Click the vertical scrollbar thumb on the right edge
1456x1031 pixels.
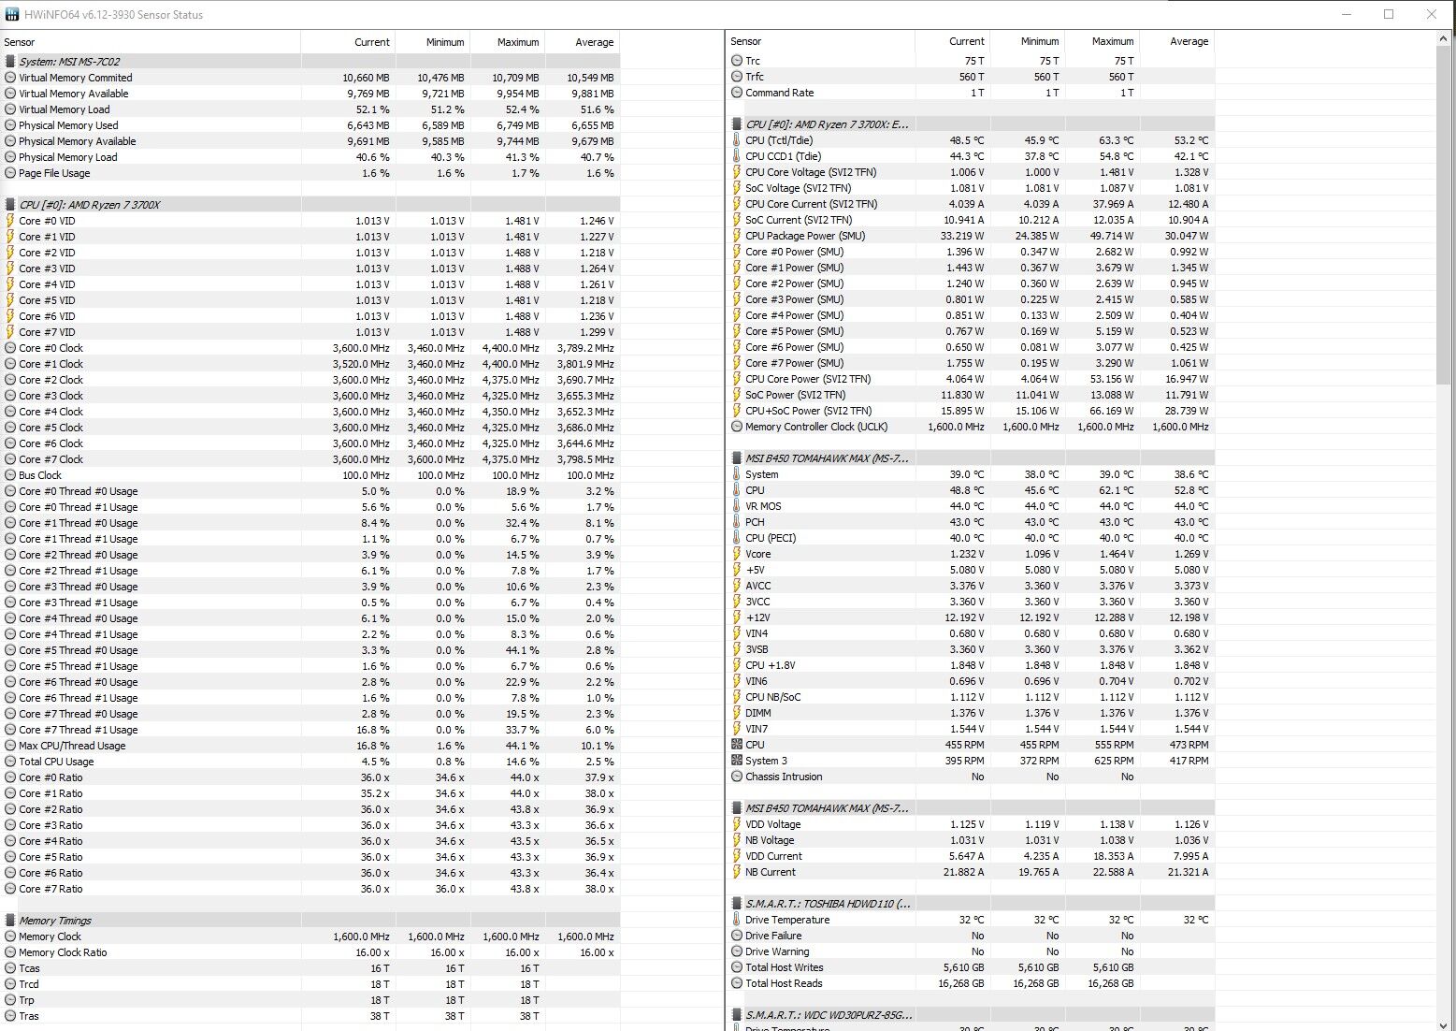[x=1445, y=215]
